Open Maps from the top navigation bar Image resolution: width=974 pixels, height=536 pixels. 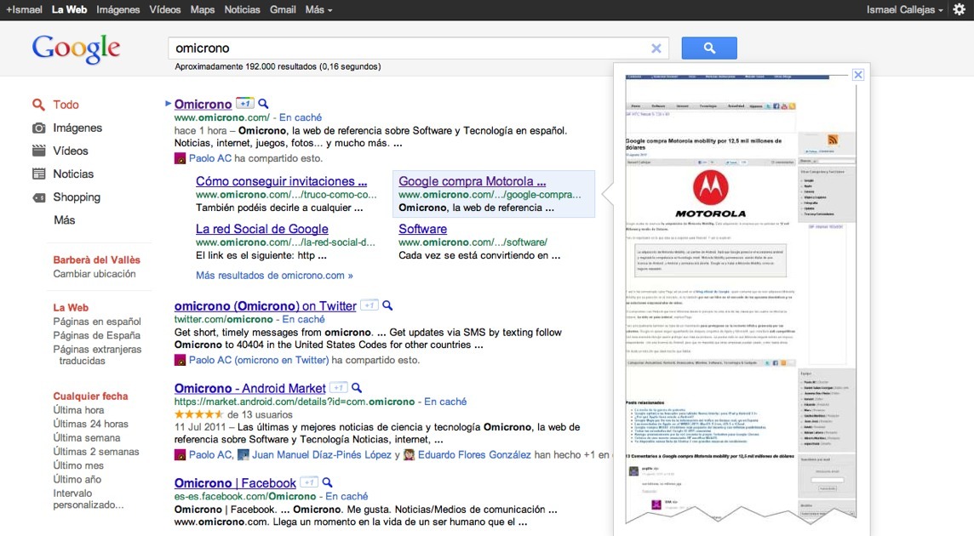pyautogui.click(x=203, y=9)
